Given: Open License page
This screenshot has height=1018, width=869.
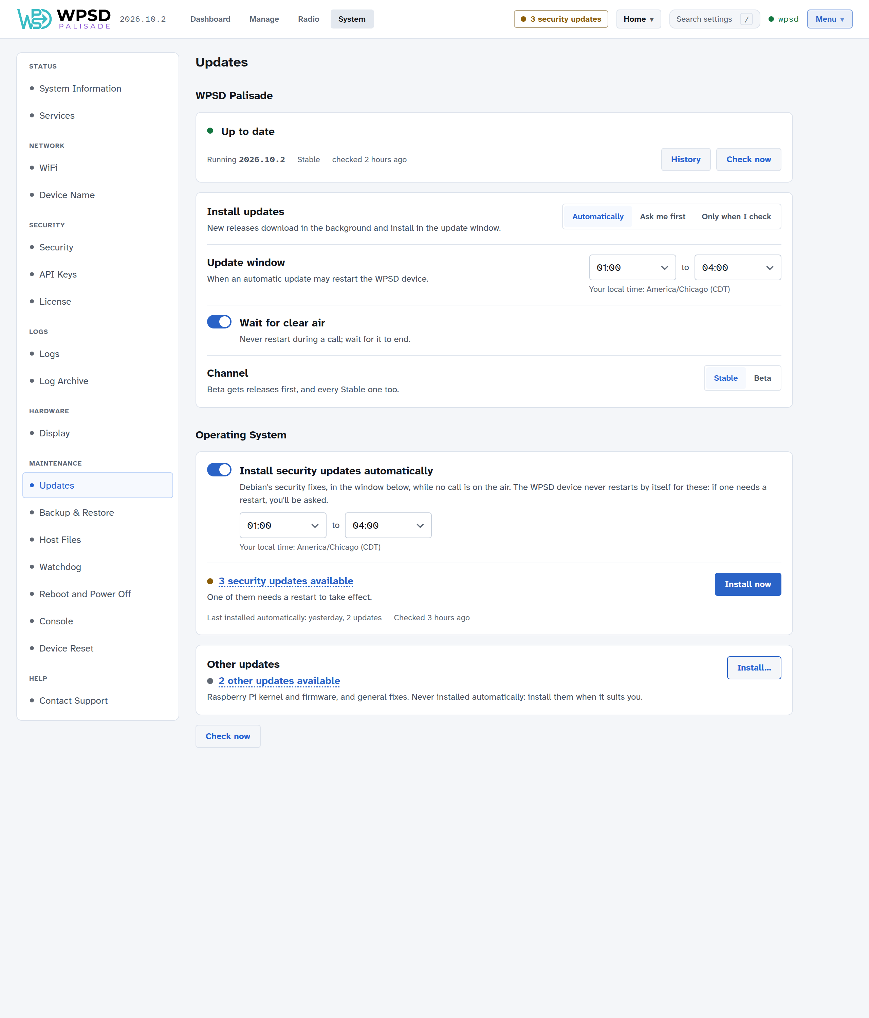Looking at the screenshot, I should [97, 302].
